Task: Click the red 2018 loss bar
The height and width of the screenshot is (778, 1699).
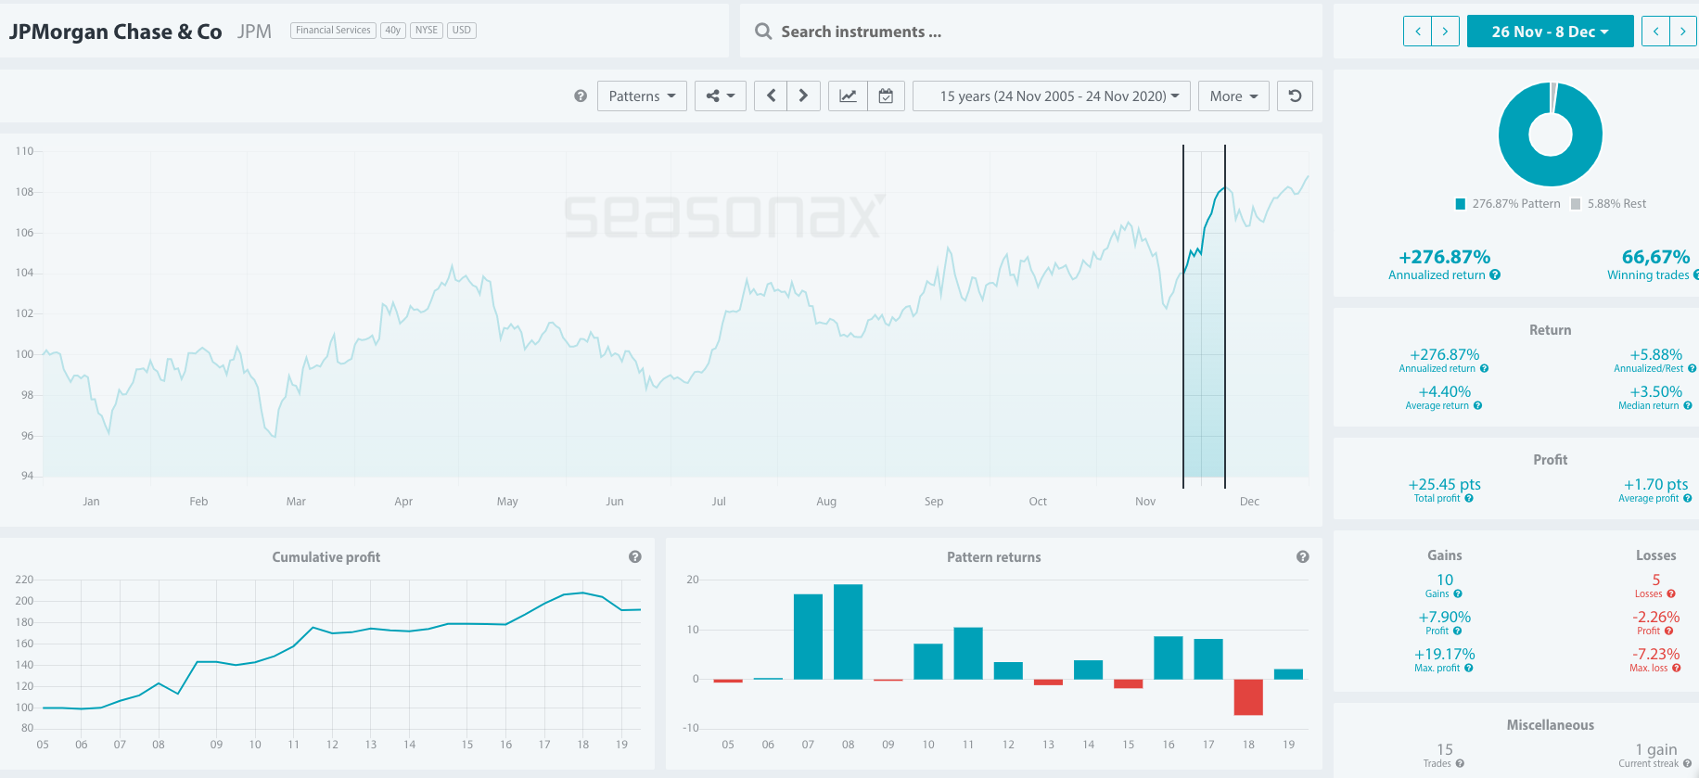Action: (1248, 697)
